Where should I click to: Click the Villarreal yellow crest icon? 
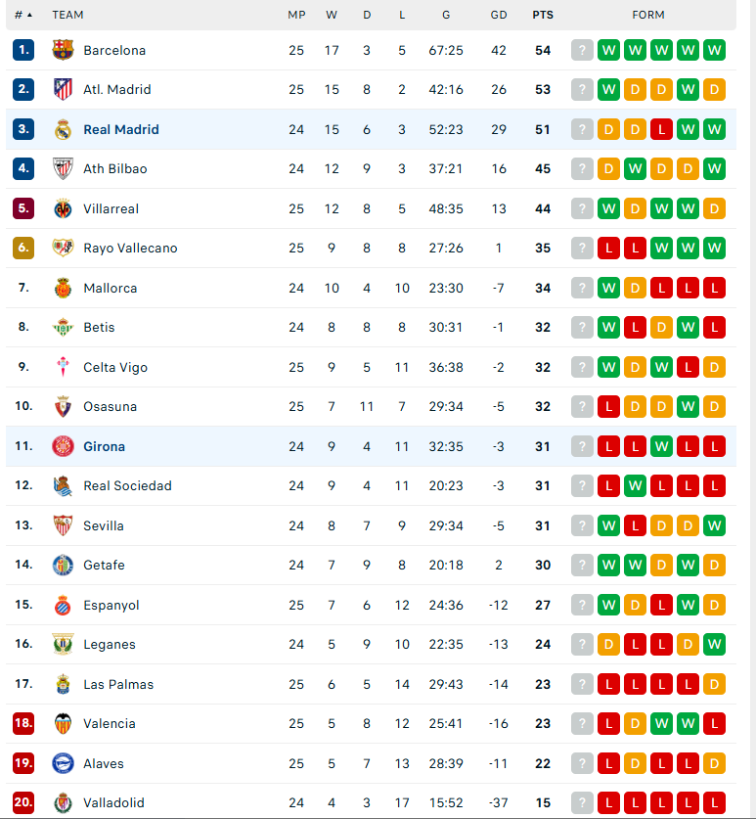(63, 208)
